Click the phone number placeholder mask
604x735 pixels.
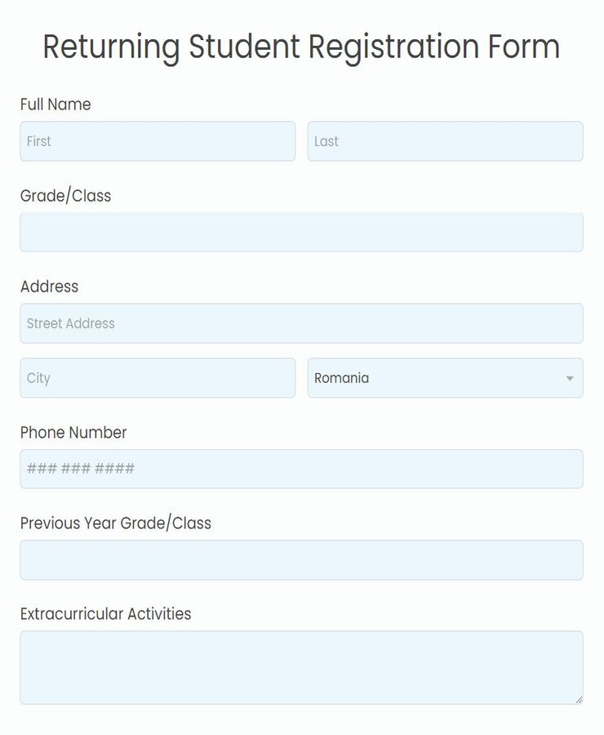(x=80, y=468)
